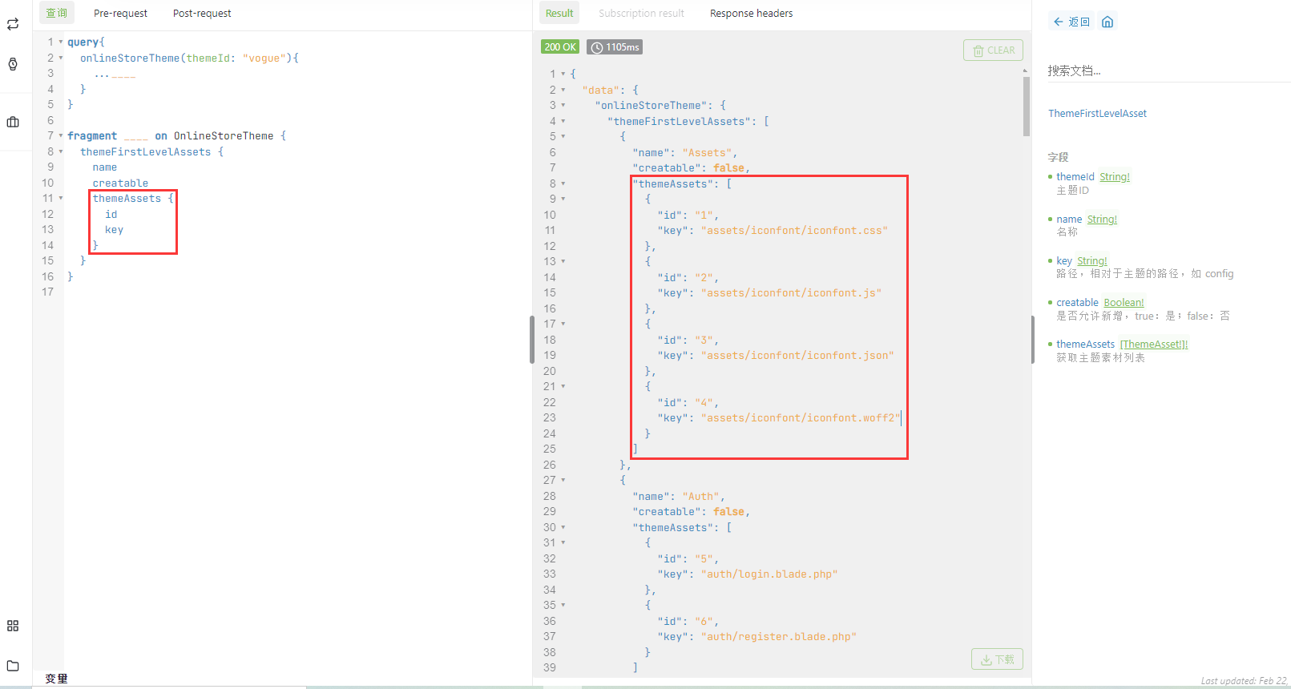Viewport: 1291px width, 689px height.
Task: Select the Post-request tab
Action: point(202,14)
